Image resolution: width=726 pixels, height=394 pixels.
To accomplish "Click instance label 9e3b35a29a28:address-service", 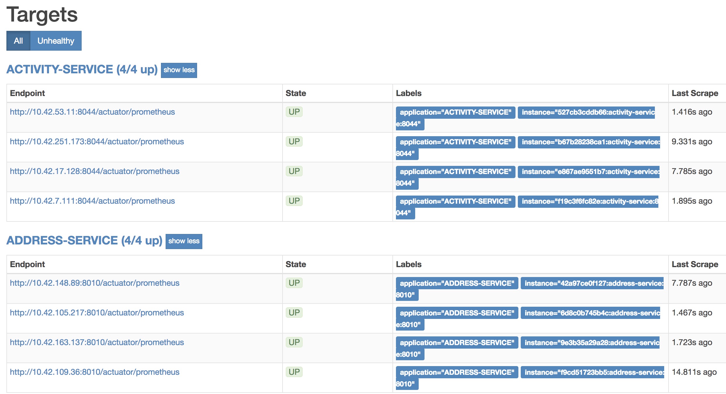I will (590, 343).
